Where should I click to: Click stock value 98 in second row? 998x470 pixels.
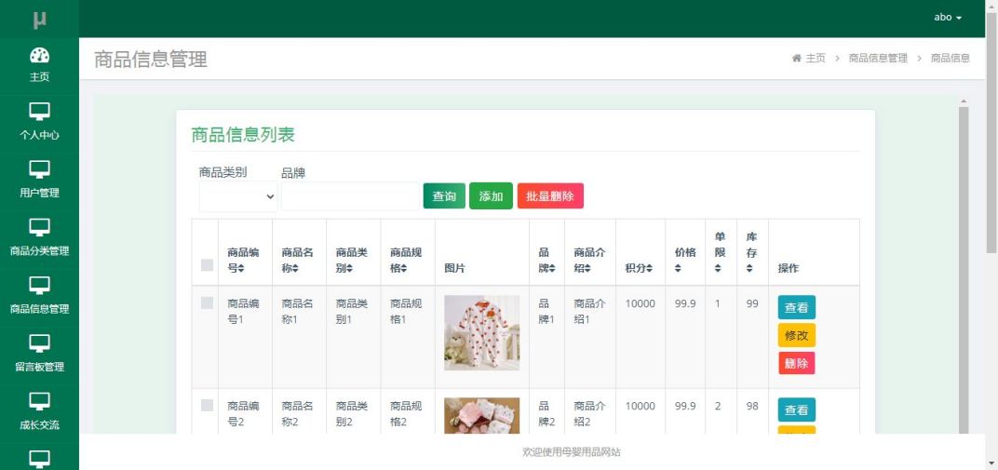coord(752,406)
